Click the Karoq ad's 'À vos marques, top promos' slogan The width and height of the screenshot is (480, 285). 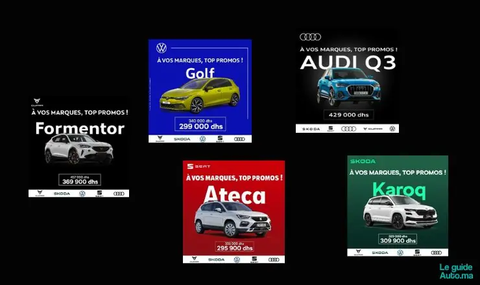398,172
